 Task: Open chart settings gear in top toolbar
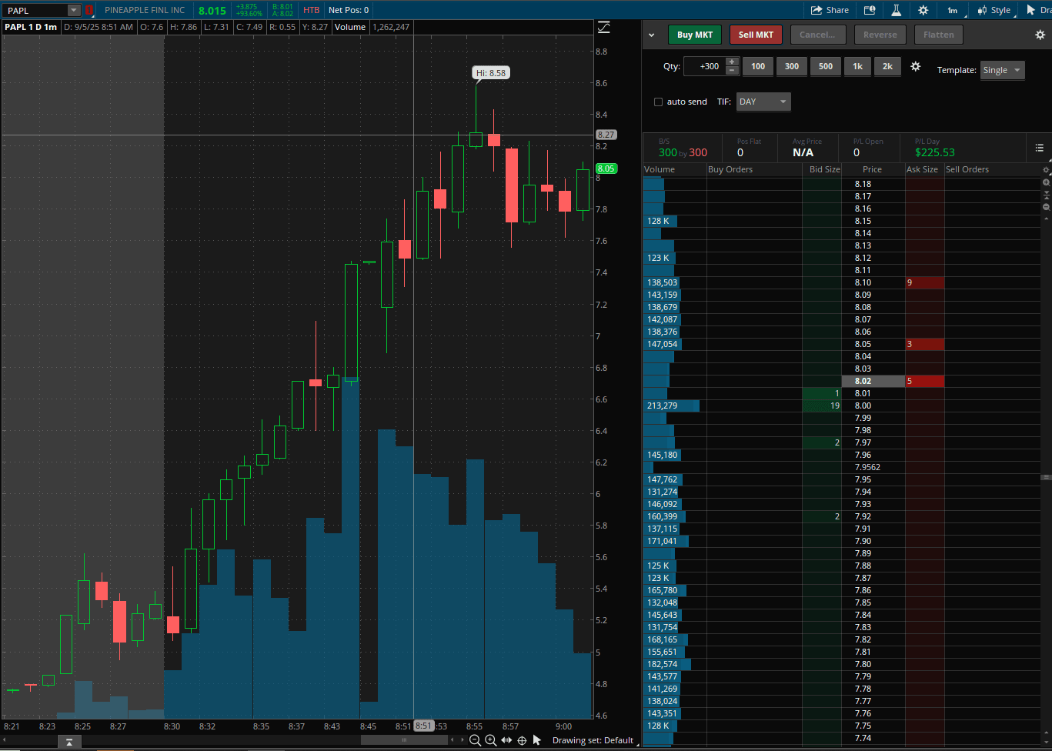pos(923,10)
